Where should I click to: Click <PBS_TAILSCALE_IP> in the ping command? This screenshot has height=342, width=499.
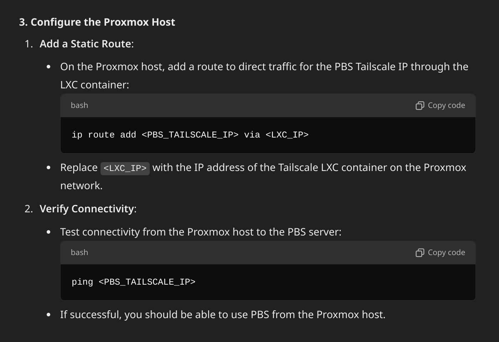point(147,282)
